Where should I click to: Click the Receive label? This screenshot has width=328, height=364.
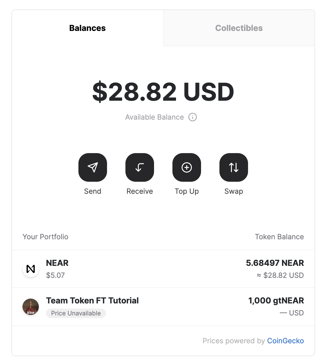pos(140,191)
